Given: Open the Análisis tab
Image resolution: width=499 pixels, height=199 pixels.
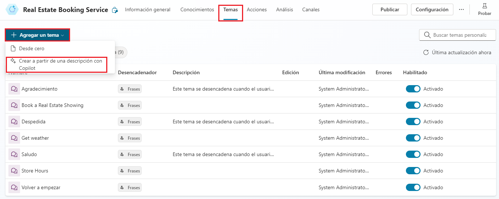Looking at the screenshot, I should coord(284,10).
